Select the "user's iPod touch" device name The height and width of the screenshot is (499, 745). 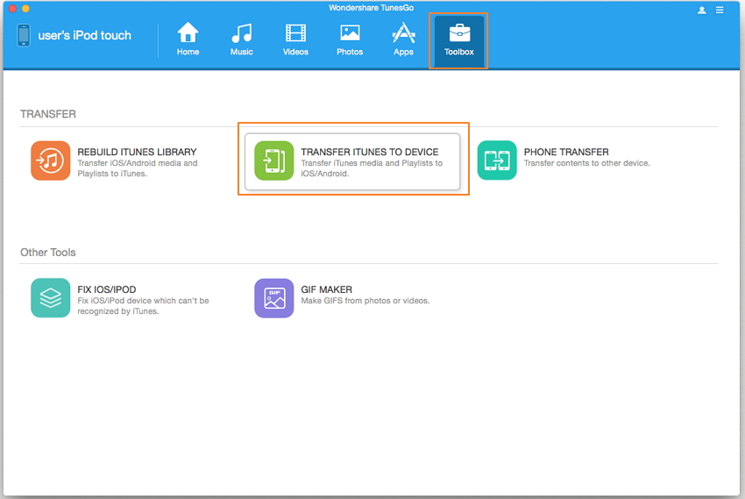pos(84,36)
